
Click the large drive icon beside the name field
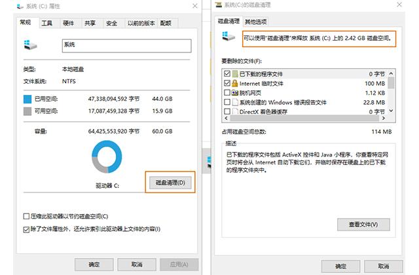30,45
